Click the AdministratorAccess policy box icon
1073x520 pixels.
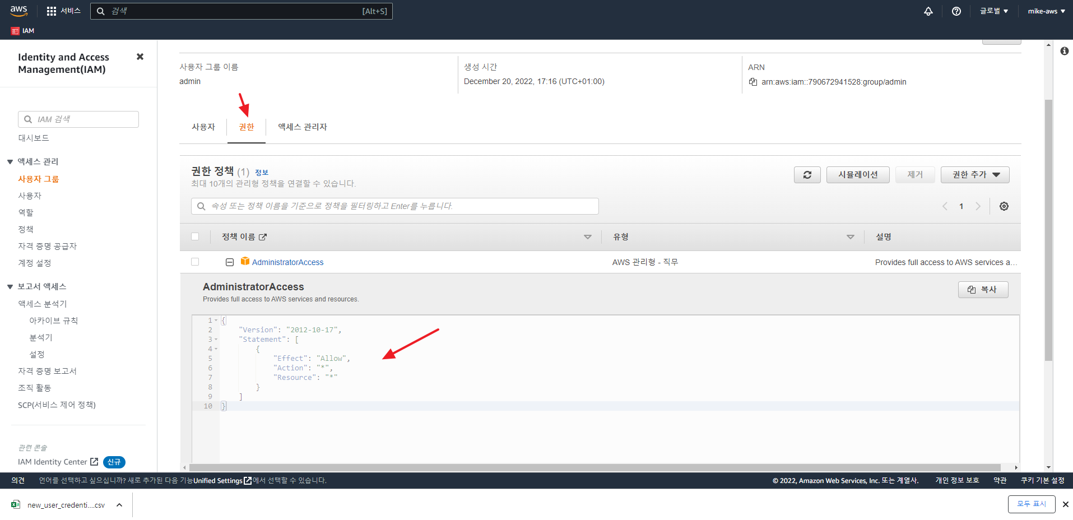point(245,261)
